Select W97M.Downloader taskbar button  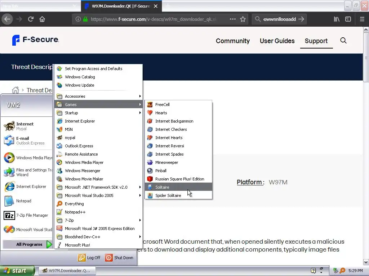coord(67,271)
